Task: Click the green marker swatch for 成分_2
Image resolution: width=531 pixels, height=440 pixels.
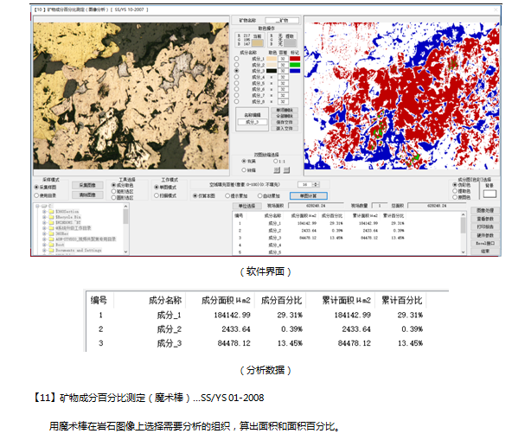Action: pos(291,64)
